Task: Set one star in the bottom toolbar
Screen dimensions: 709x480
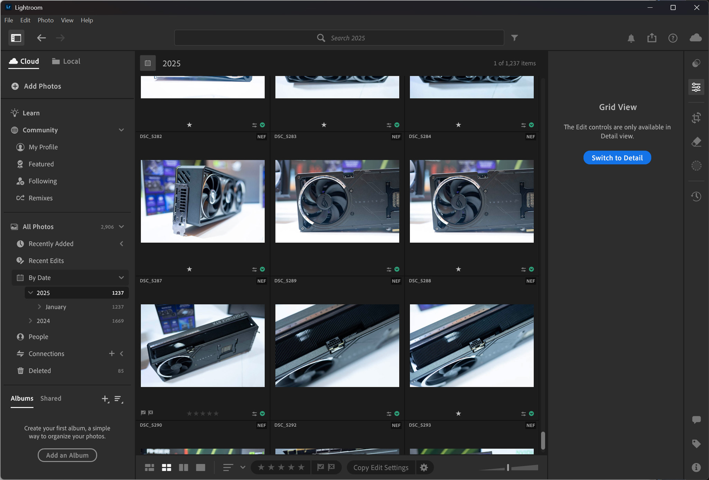Action: tap(261, 467)
